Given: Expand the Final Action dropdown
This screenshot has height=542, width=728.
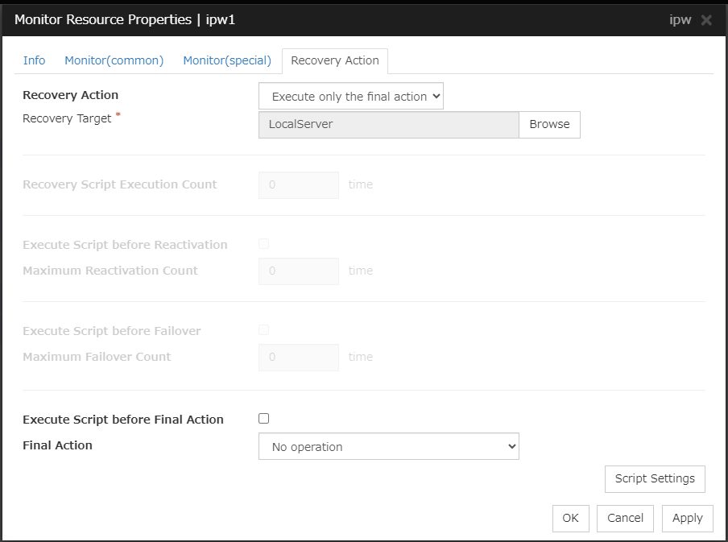Looking at the screenshot, I should pyautogui.click(x=388, y=446).
